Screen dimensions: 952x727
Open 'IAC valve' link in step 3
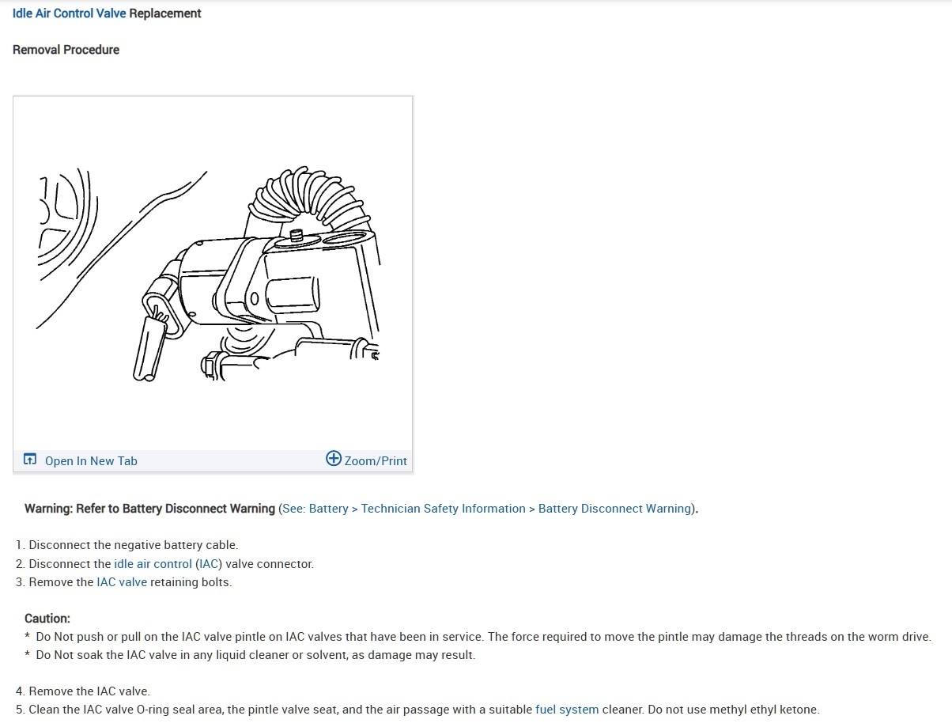[x=122, y=582]
